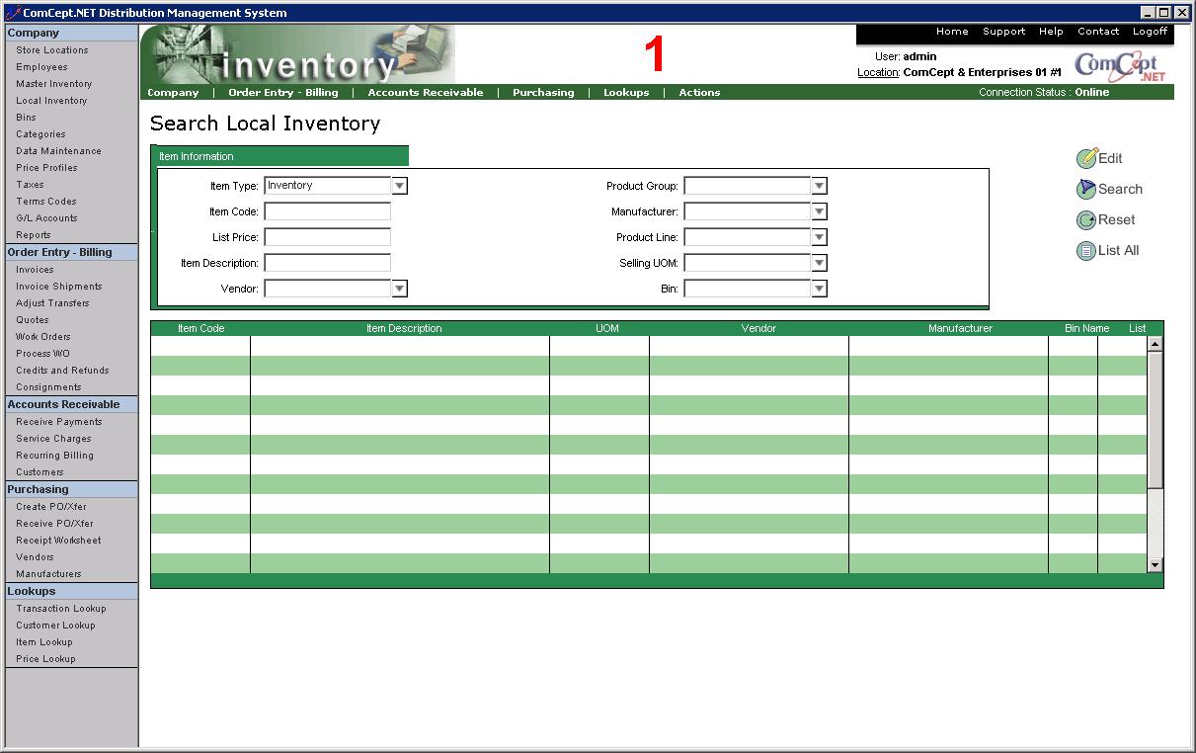The width and height of the screenshot is (1196, 753).
Task: Open the Selling UOM dropdown
Action: tap(819, 263)
